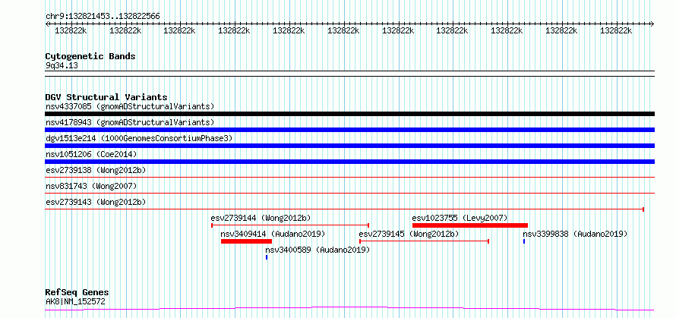Open nsv3399838 (Audano2019) label
The image size is (676, 318).
[575, 234]
